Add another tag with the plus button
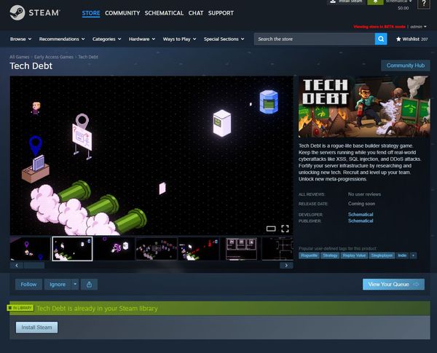 click(413, 255)
